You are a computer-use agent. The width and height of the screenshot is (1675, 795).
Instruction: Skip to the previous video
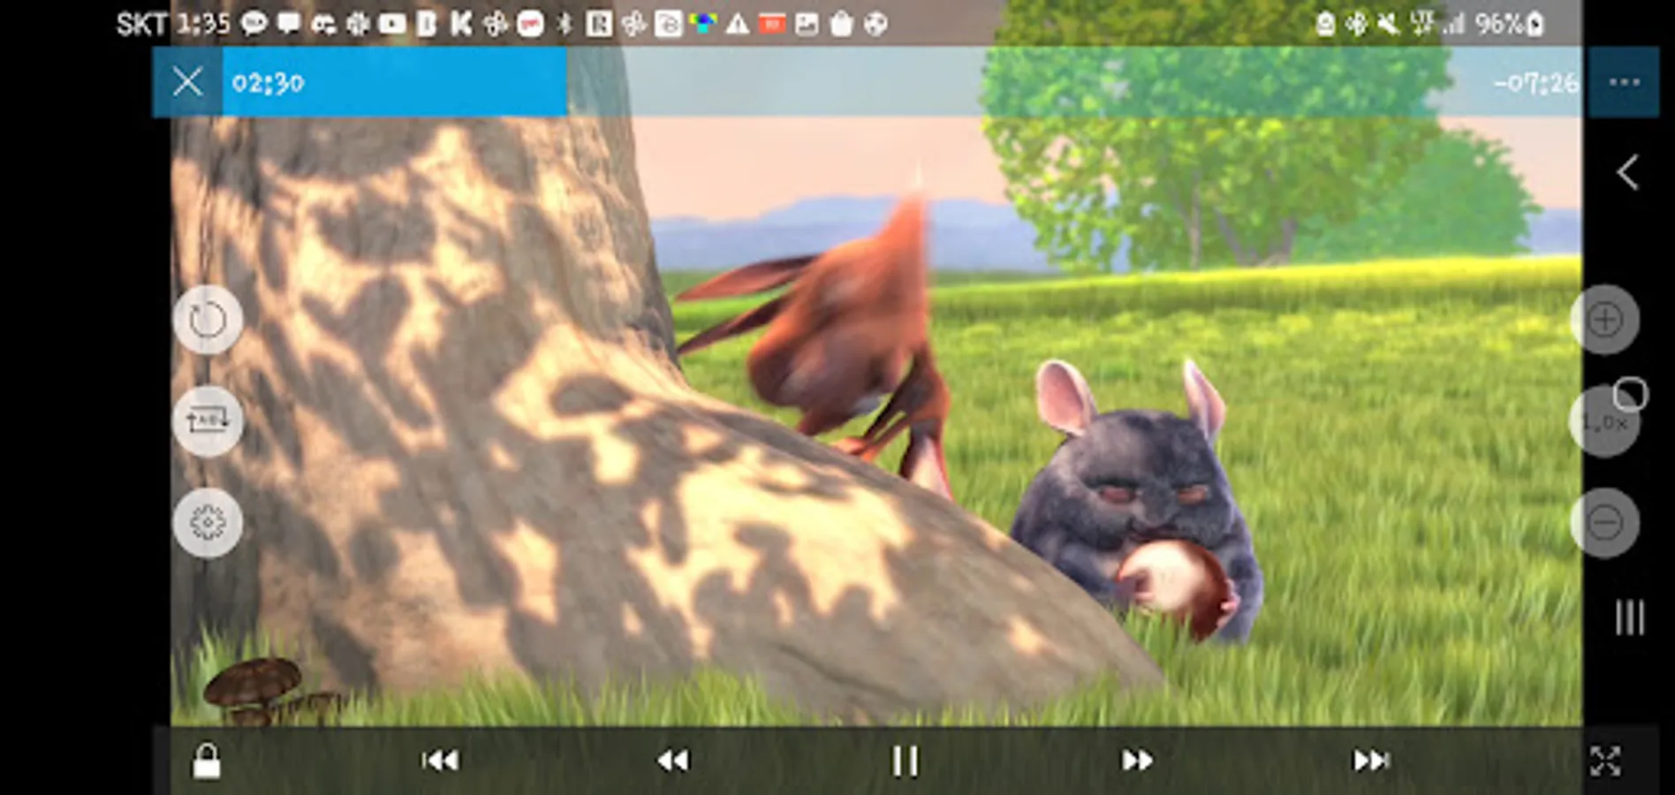coord(440,761)
